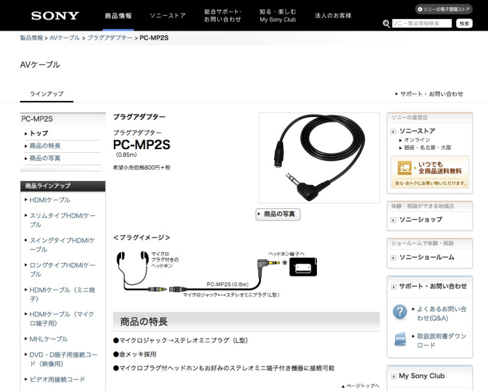The width and height of the screenshot is (488, 391).
Task: Click the manual download book icon
Action: (x=400, y=340)
